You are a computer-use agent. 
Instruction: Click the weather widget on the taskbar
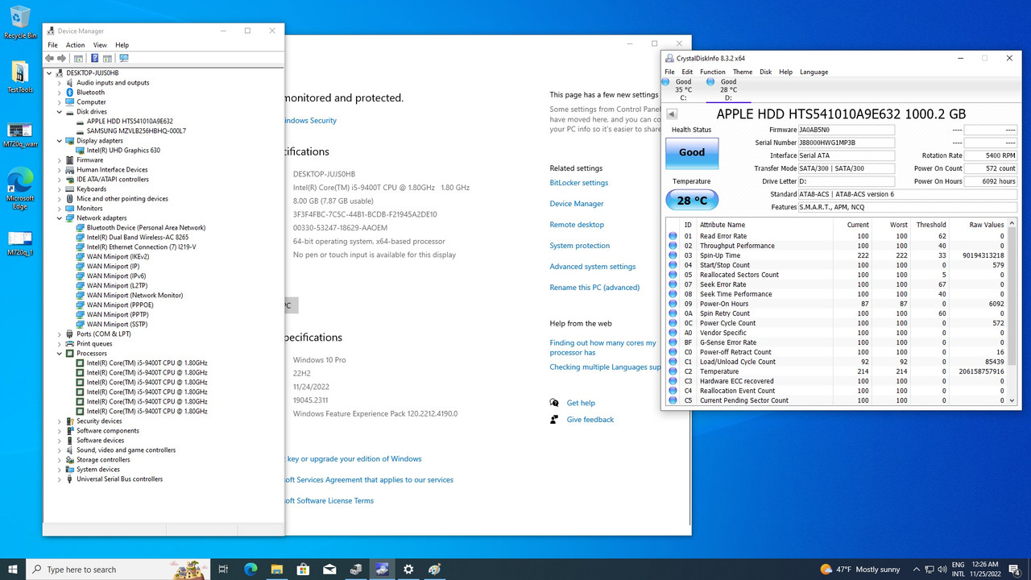[859, 570]
